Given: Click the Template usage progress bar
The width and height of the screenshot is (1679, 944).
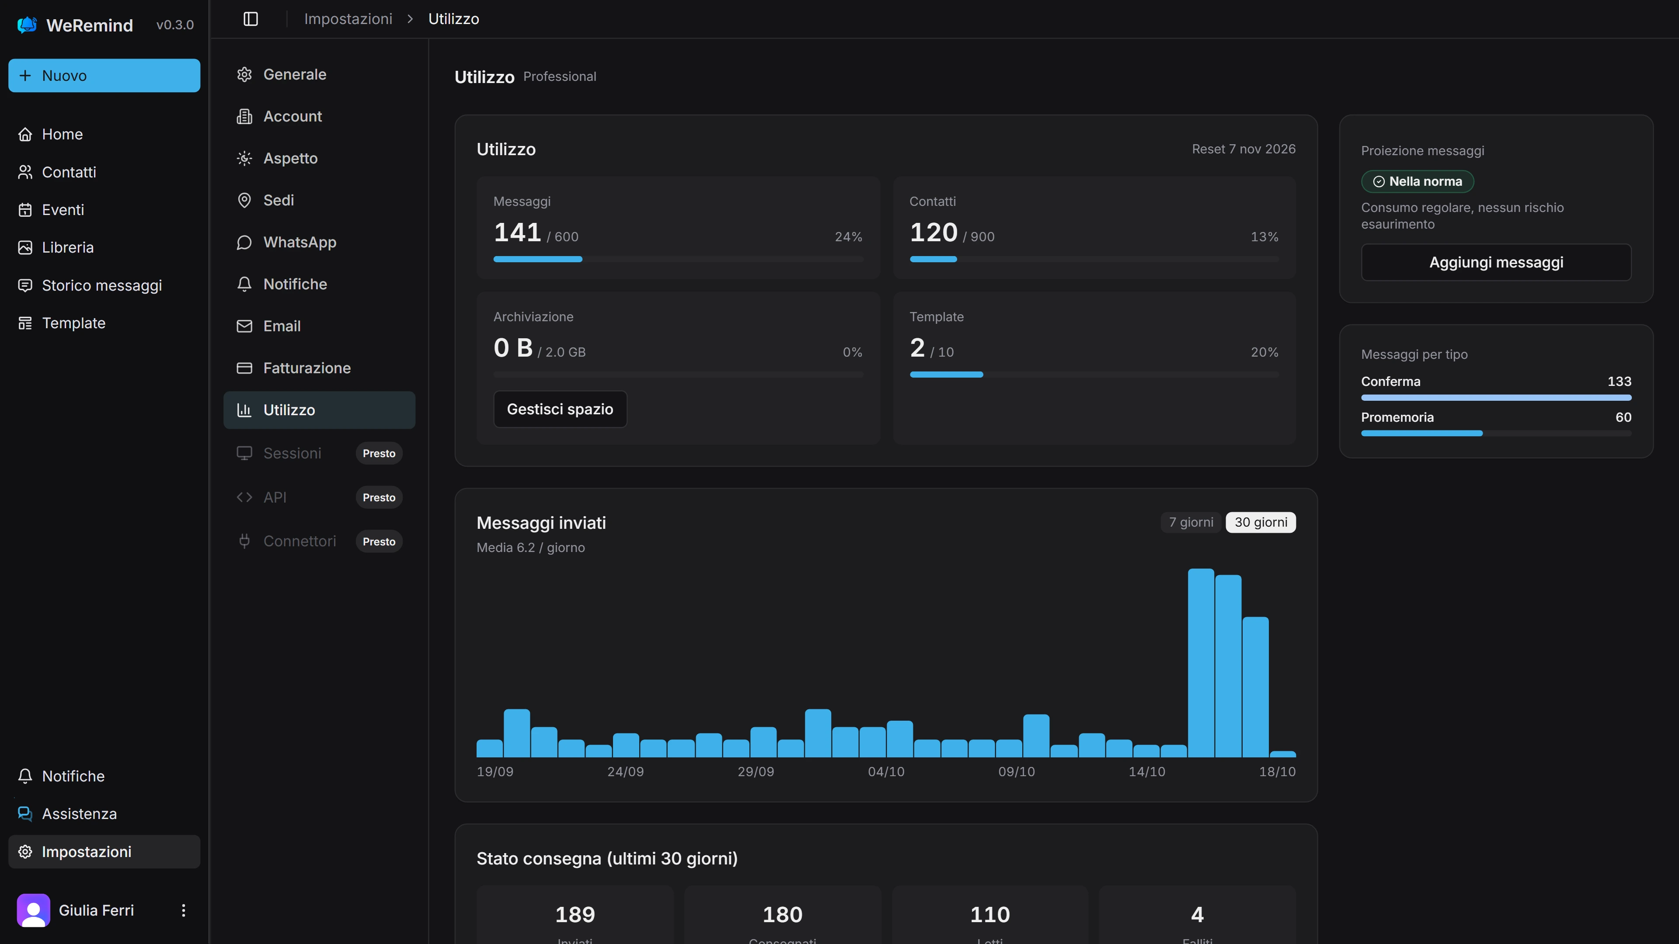Looking at the screenshot, I should coord(1094,375).
